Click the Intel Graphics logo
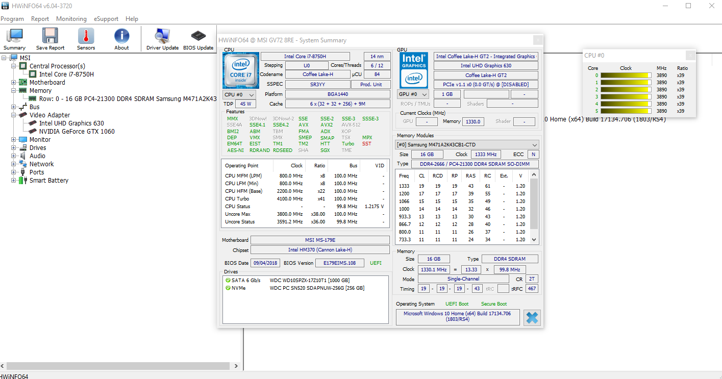 pos(414,70)
